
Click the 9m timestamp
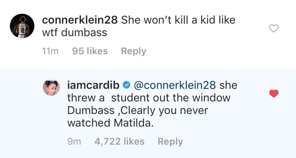pos(74,141)
